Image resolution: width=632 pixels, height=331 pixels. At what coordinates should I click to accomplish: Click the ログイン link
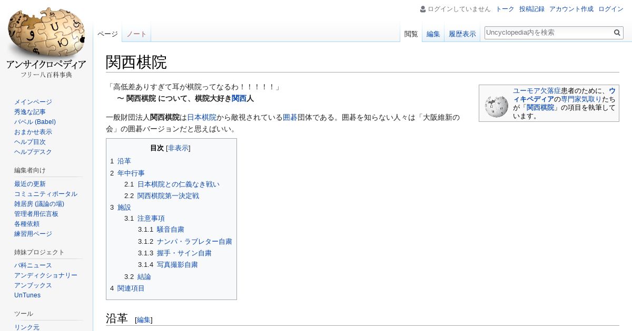[611, 9]
